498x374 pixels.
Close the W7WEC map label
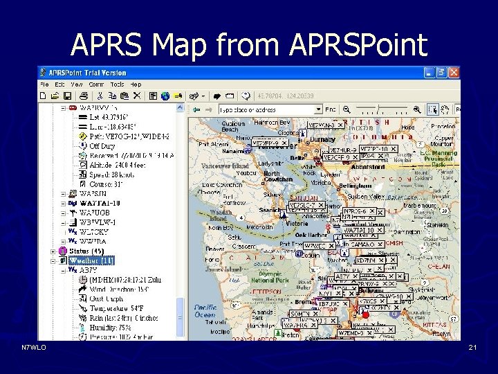pos(331,246)
